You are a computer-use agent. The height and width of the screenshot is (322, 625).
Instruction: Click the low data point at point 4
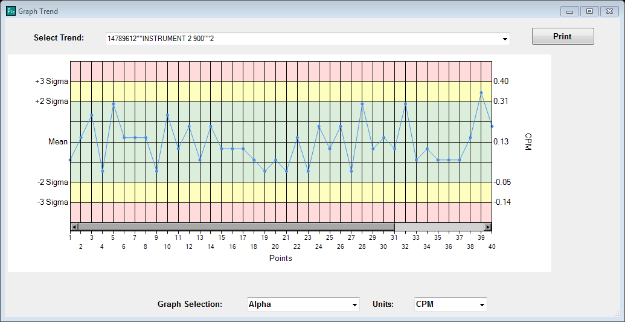point(103,171)
